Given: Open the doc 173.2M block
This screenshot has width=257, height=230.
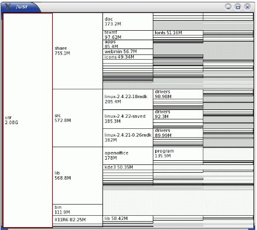Looking at the screenshot, I should (x=128, y=22).
